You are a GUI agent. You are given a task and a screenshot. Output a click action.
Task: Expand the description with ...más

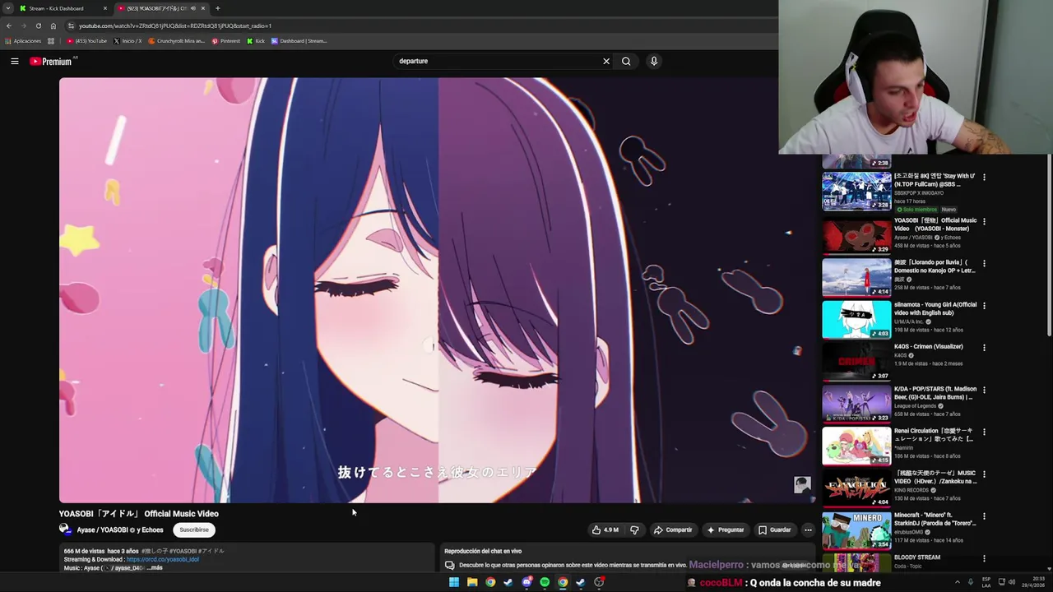click(x=155, y=568)
